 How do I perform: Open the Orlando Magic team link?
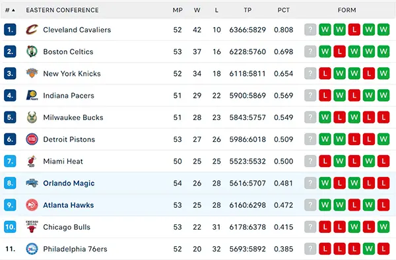click(x=69, y=183)
